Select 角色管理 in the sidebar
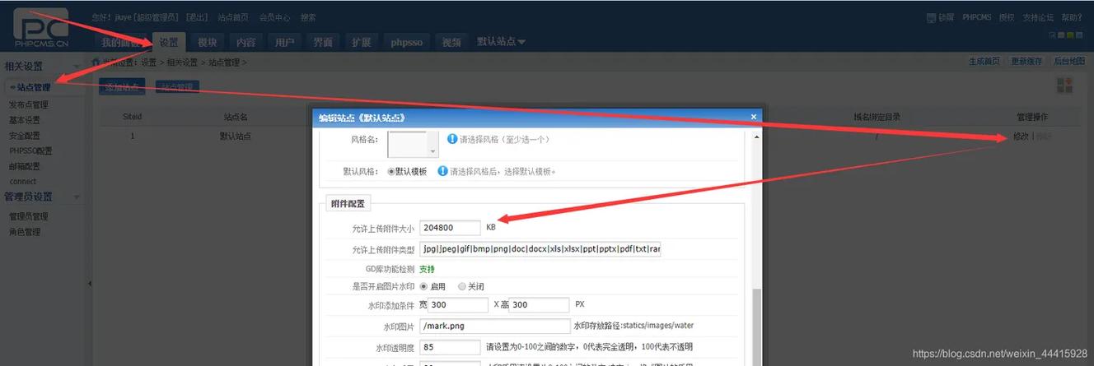Screen dimensions: 1094x366 point(25,232)
